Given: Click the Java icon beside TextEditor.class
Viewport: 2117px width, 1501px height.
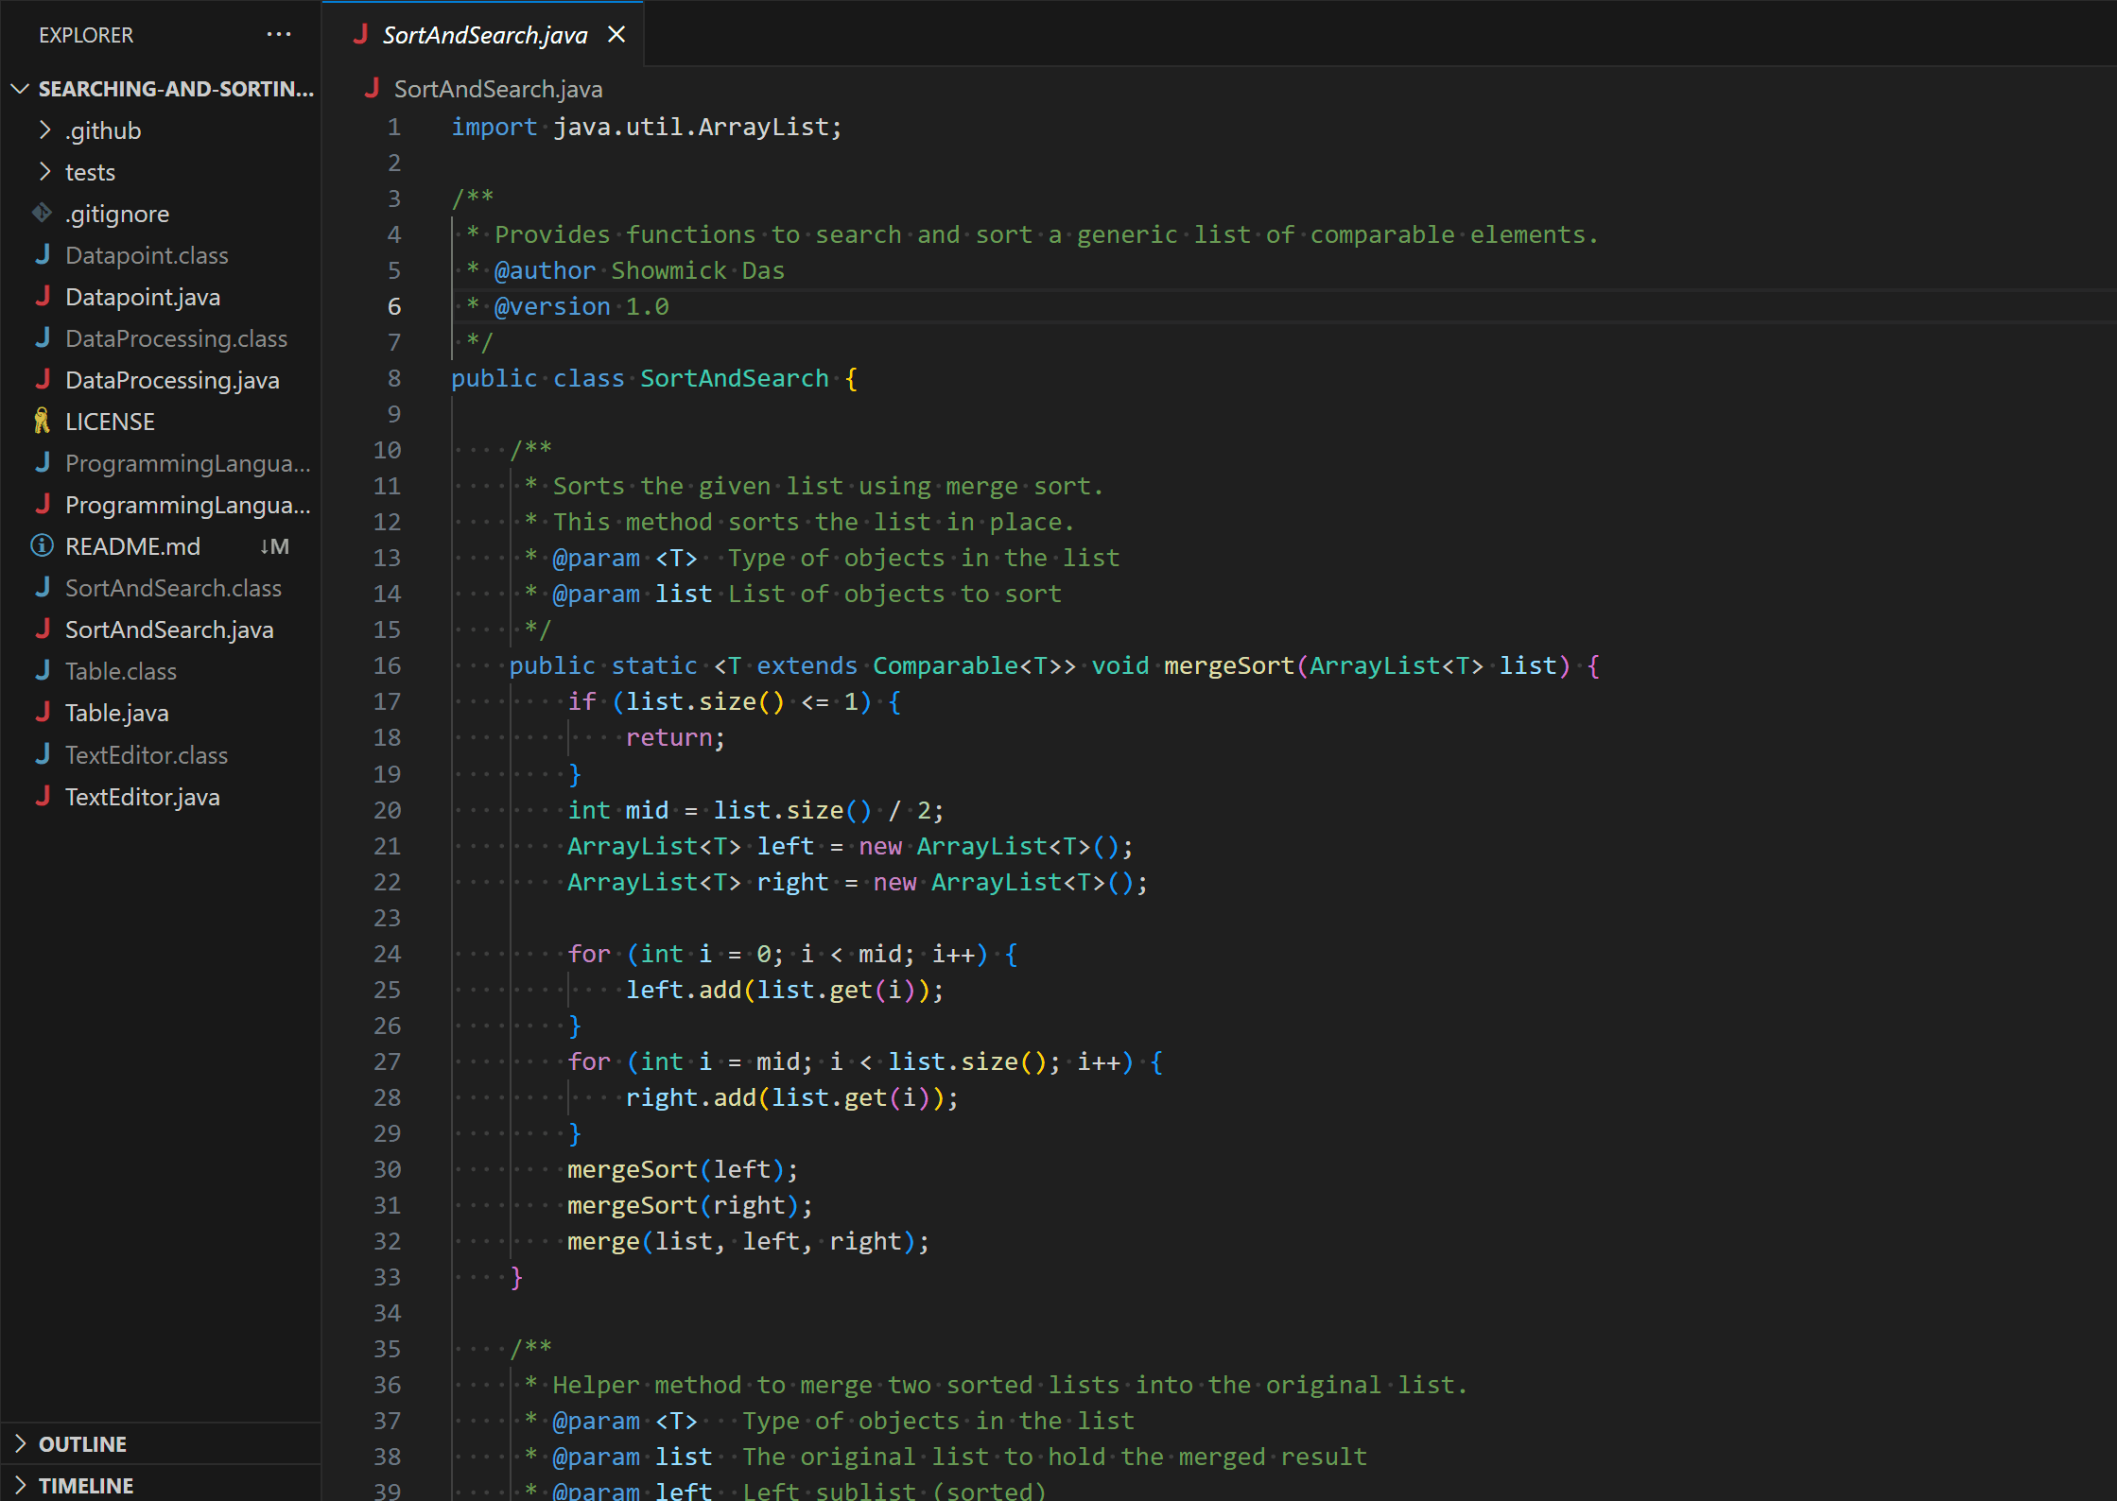Looking at the screenshot, I should coord(43,754).
